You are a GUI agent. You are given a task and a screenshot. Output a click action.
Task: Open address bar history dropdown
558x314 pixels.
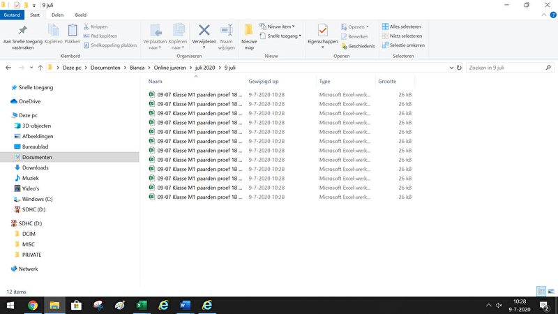click(451, 68)
